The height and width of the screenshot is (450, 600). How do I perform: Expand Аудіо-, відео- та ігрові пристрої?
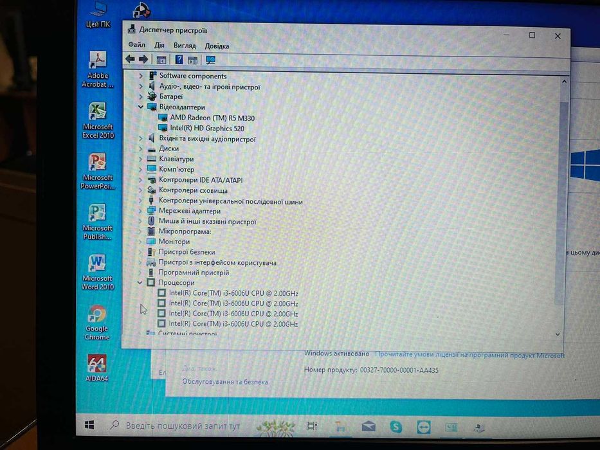[140, 87]
